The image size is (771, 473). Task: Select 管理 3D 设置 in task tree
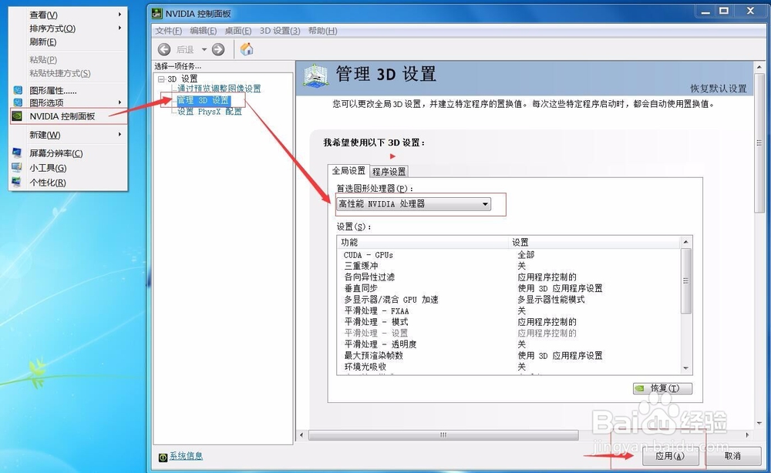(203, 100)
